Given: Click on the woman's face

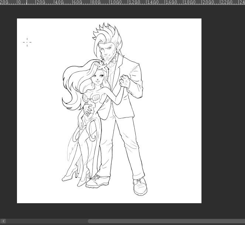Looking at the screenshot, I should (96, 78).
